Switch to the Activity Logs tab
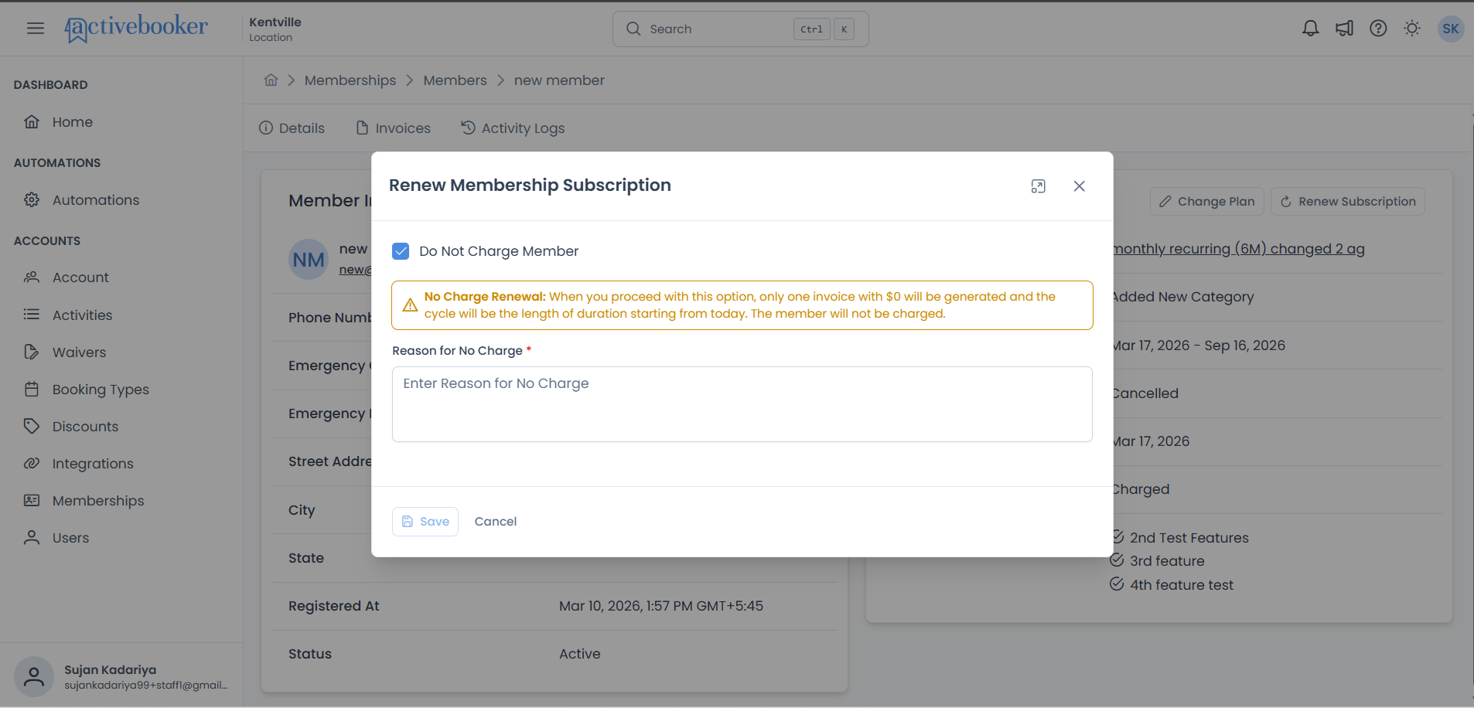1474x708 pixels. 514,128
